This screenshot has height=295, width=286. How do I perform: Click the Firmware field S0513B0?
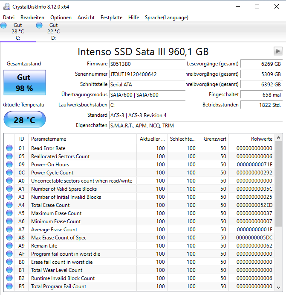point(147,64)
